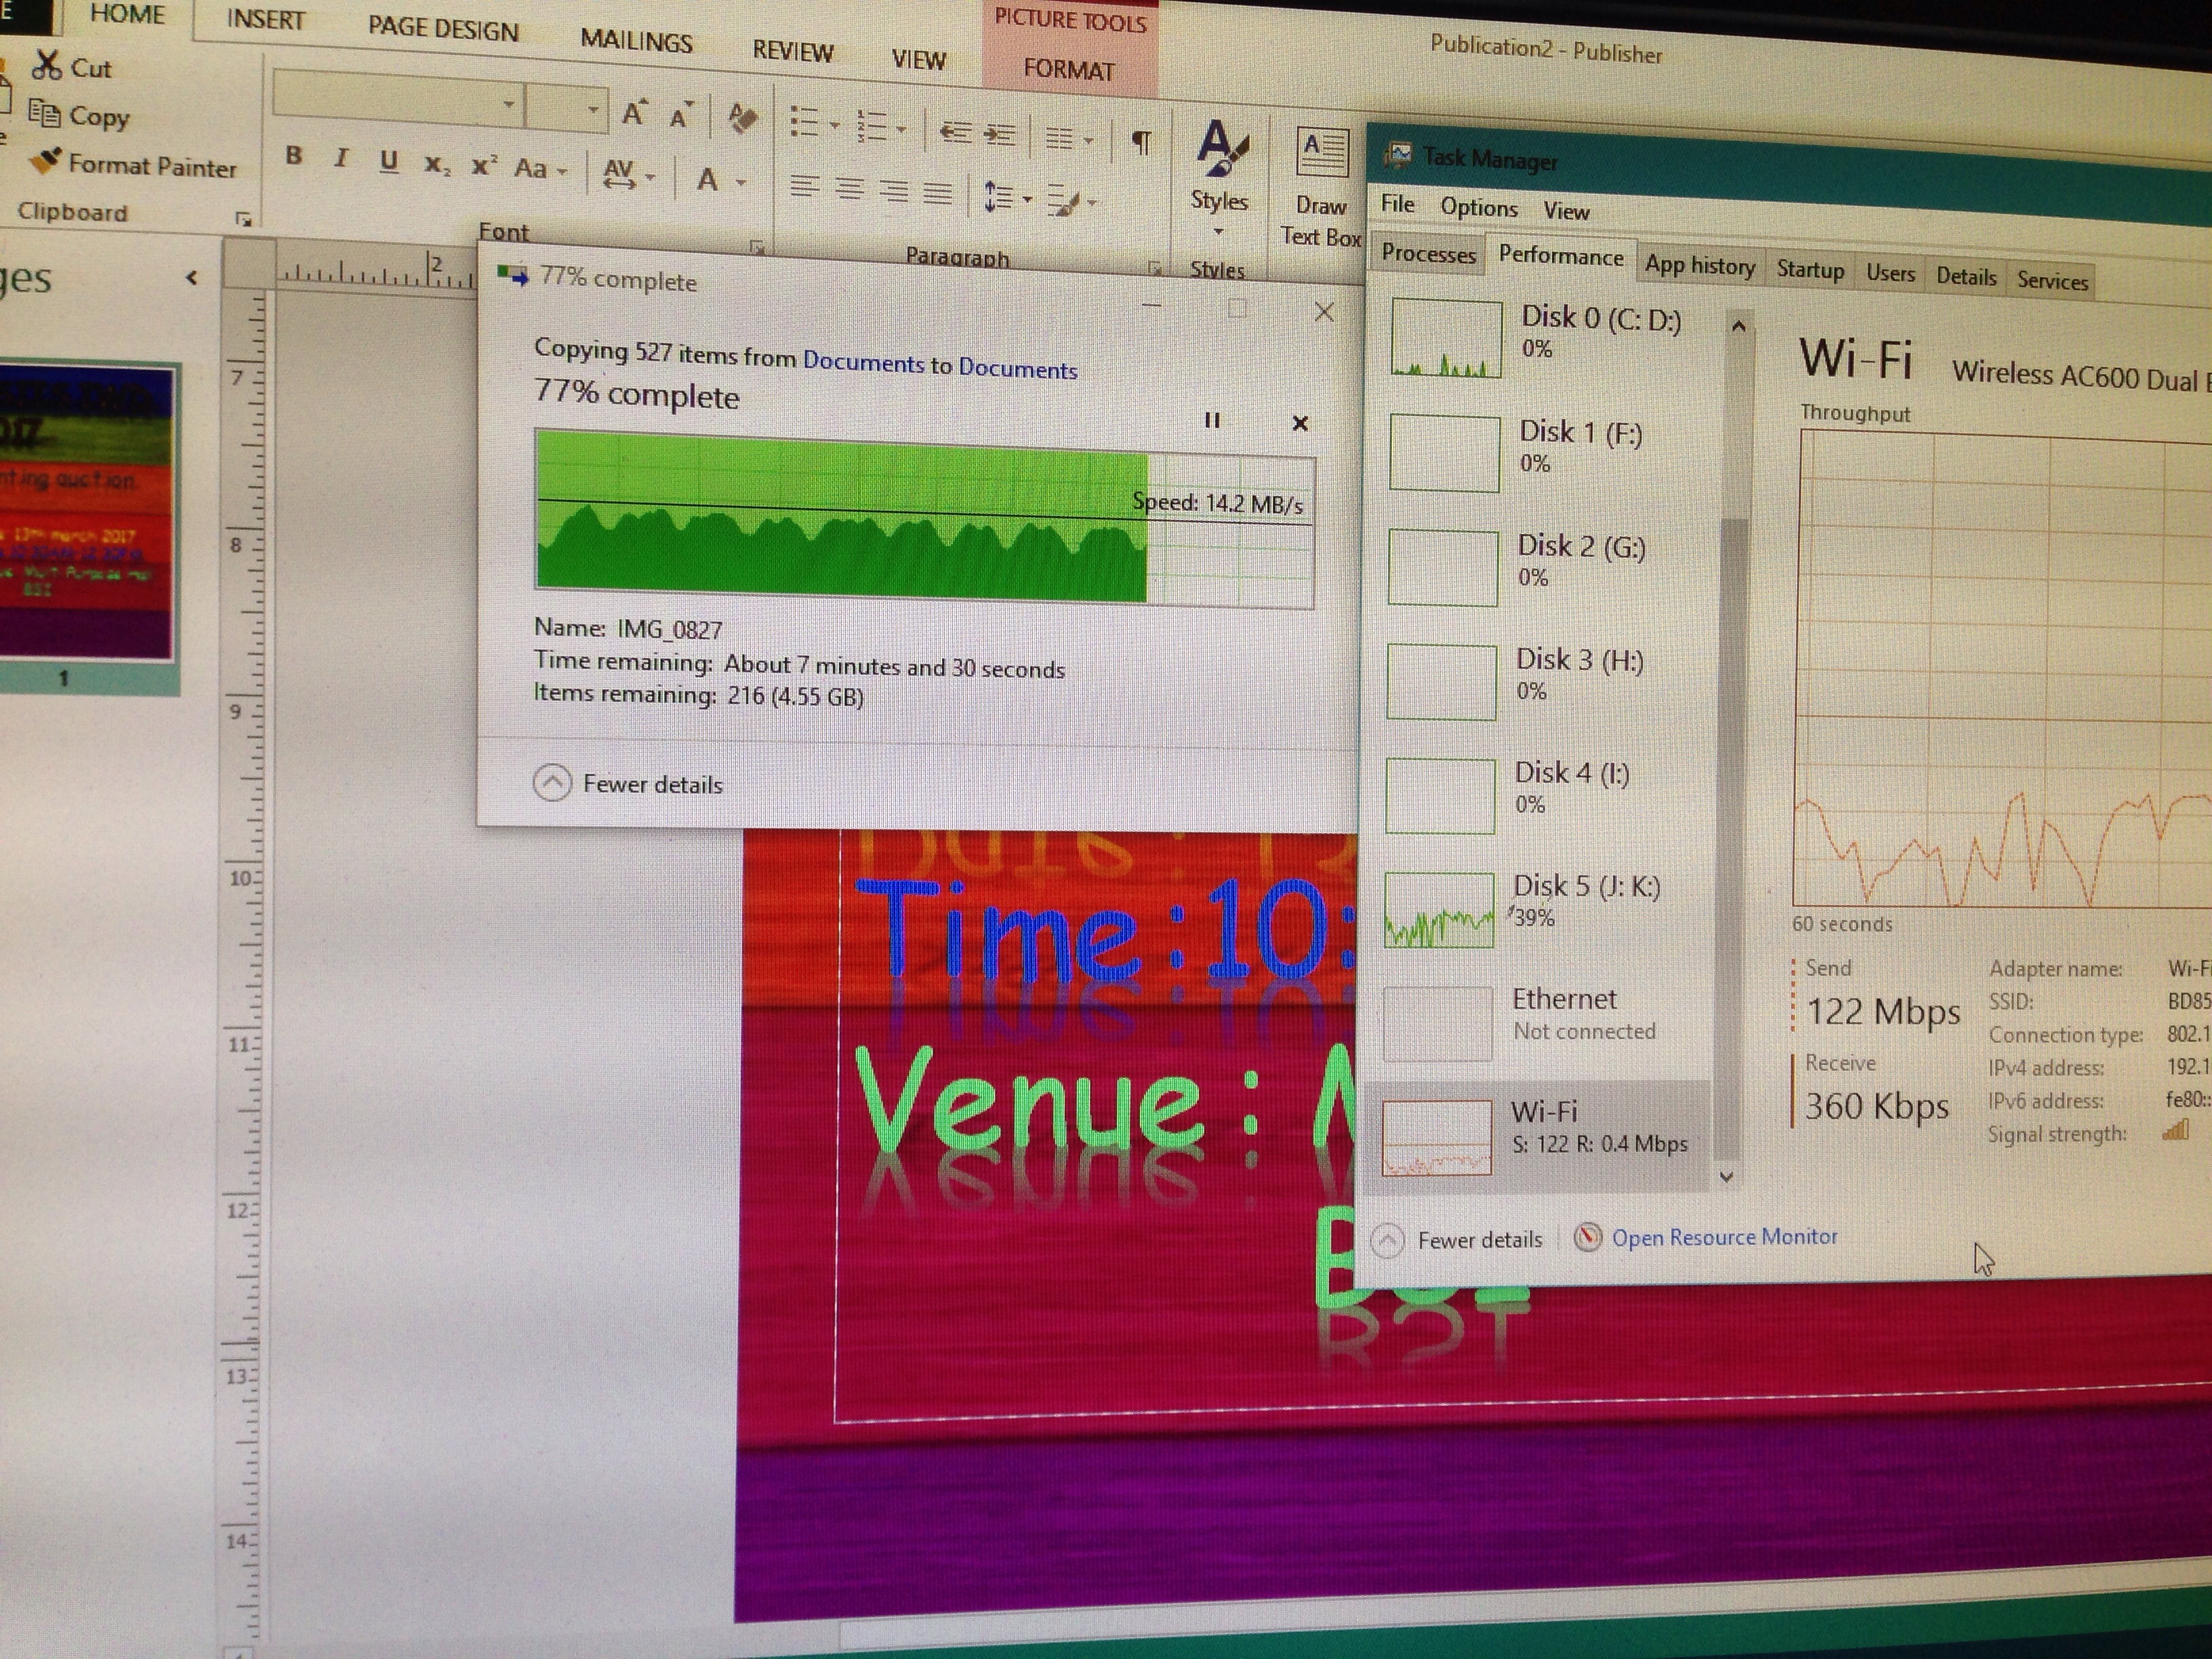Open the MAILINGS ribbon tab
Image resolution: width=2212 pixels, height=1659 pixels.
(x=636, y=41)
